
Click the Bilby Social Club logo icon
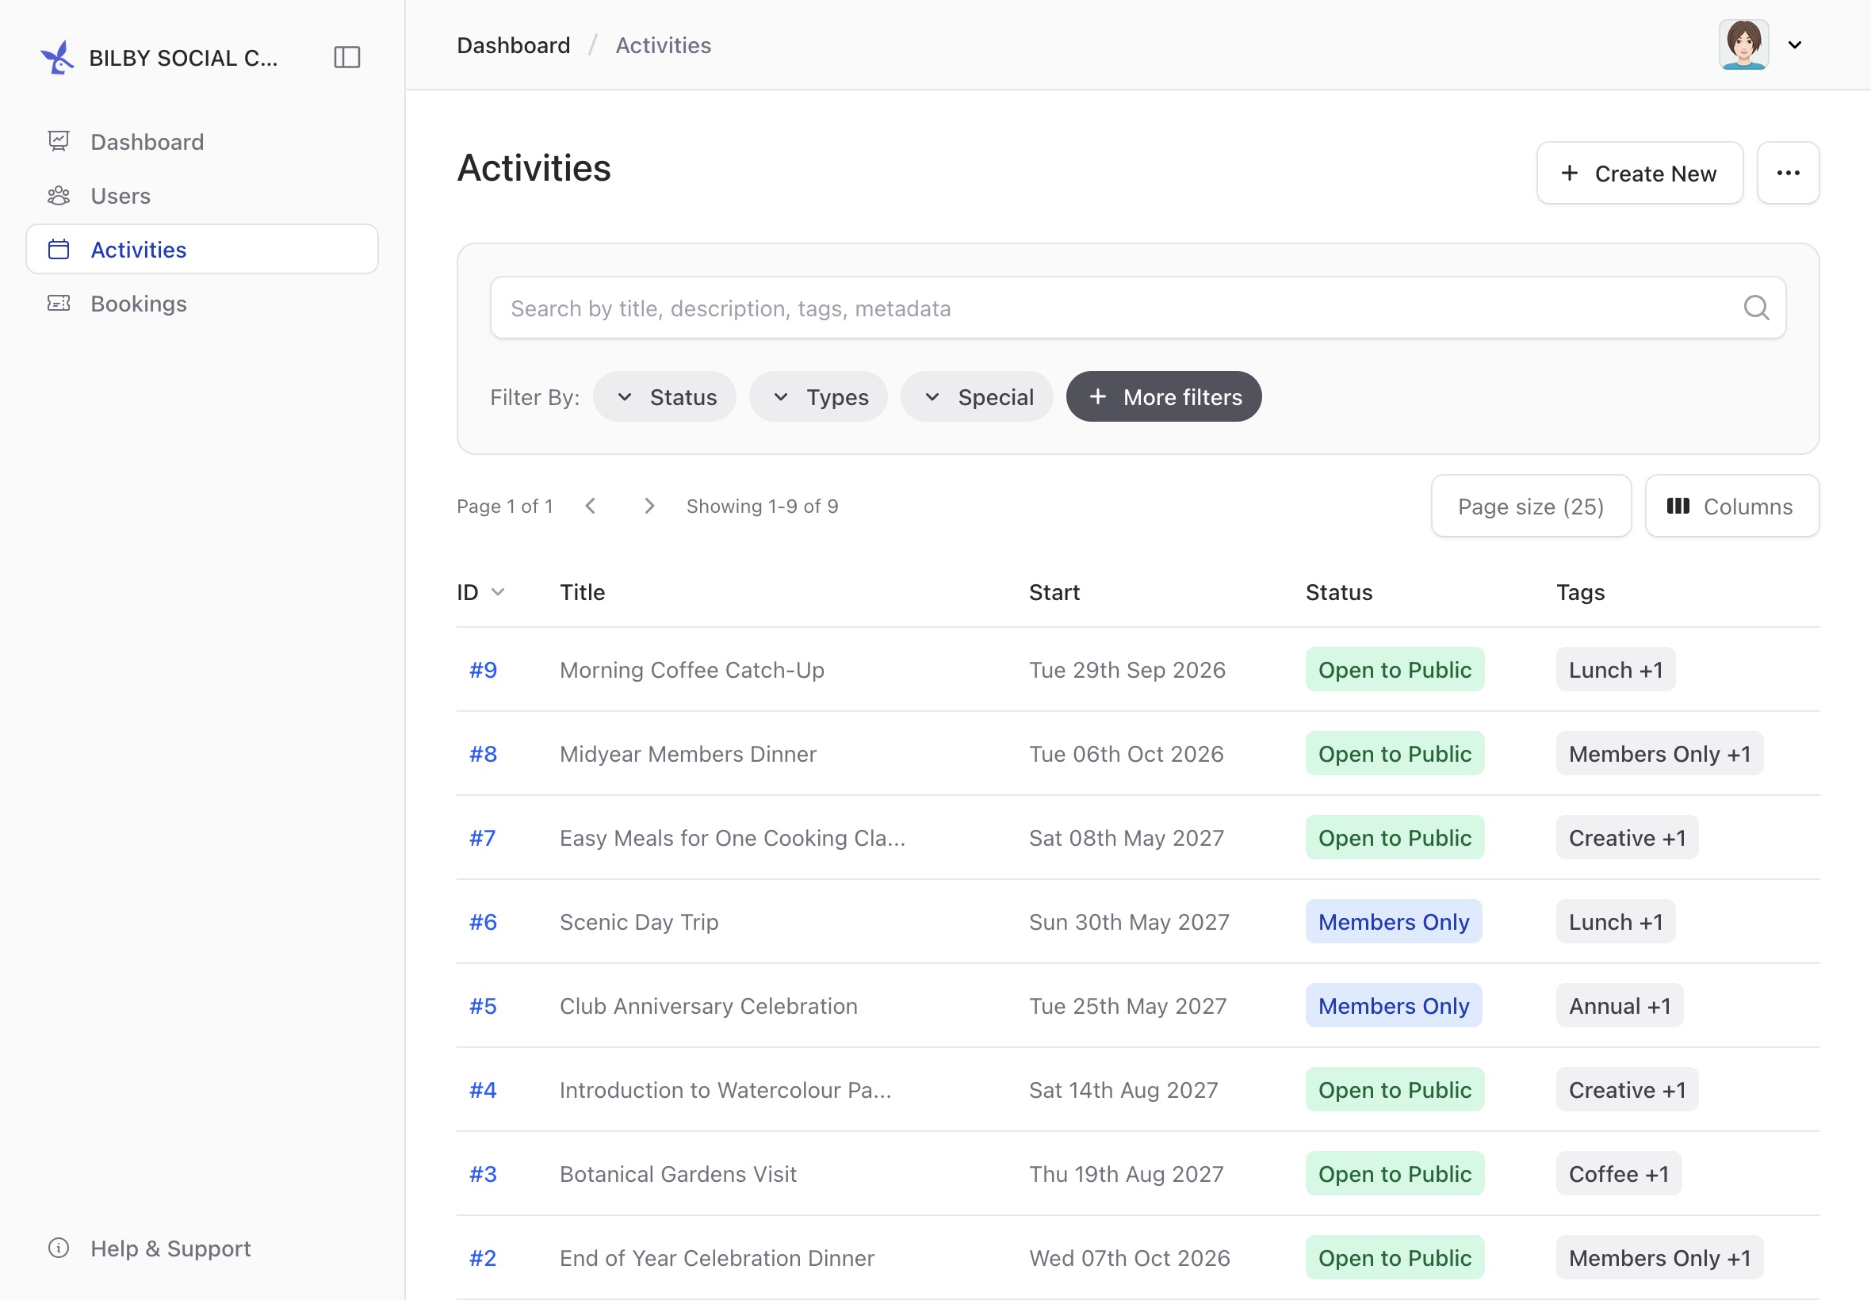(x=57, y=57)
